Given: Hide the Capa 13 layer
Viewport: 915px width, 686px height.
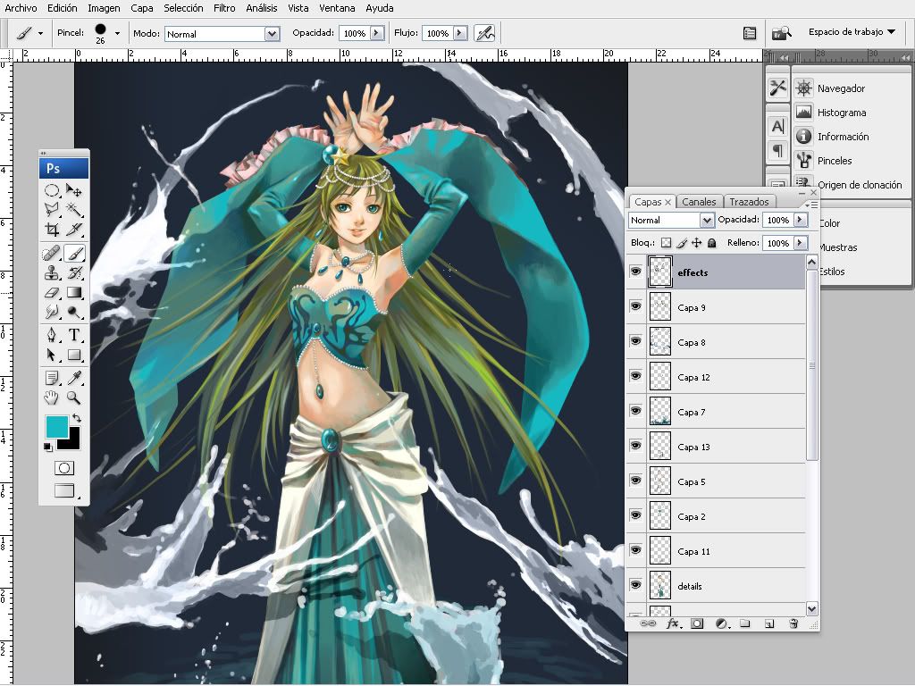Looking at the screenshot, I should tap(636, 446).
